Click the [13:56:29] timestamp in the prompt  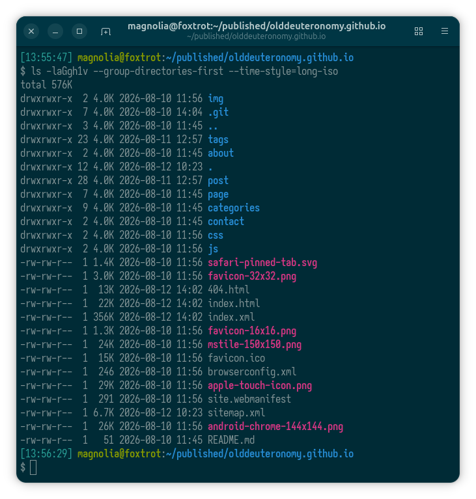pos(46,454)
